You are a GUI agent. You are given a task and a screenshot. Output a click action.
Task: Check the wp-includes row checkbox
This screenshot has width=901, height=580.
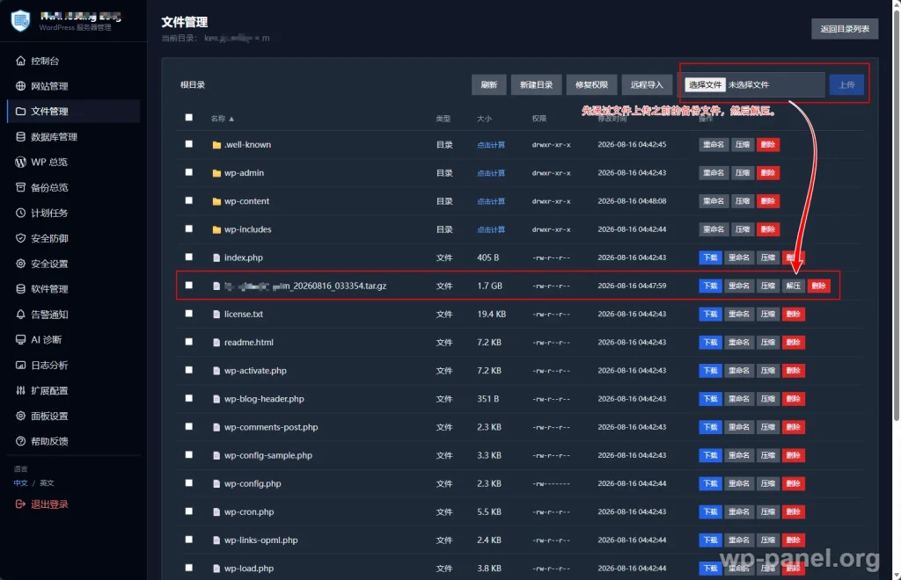tap(189, 228)
